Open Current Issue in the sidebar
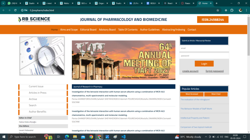This screenshot has width=250, height=140. coord(36,86)
